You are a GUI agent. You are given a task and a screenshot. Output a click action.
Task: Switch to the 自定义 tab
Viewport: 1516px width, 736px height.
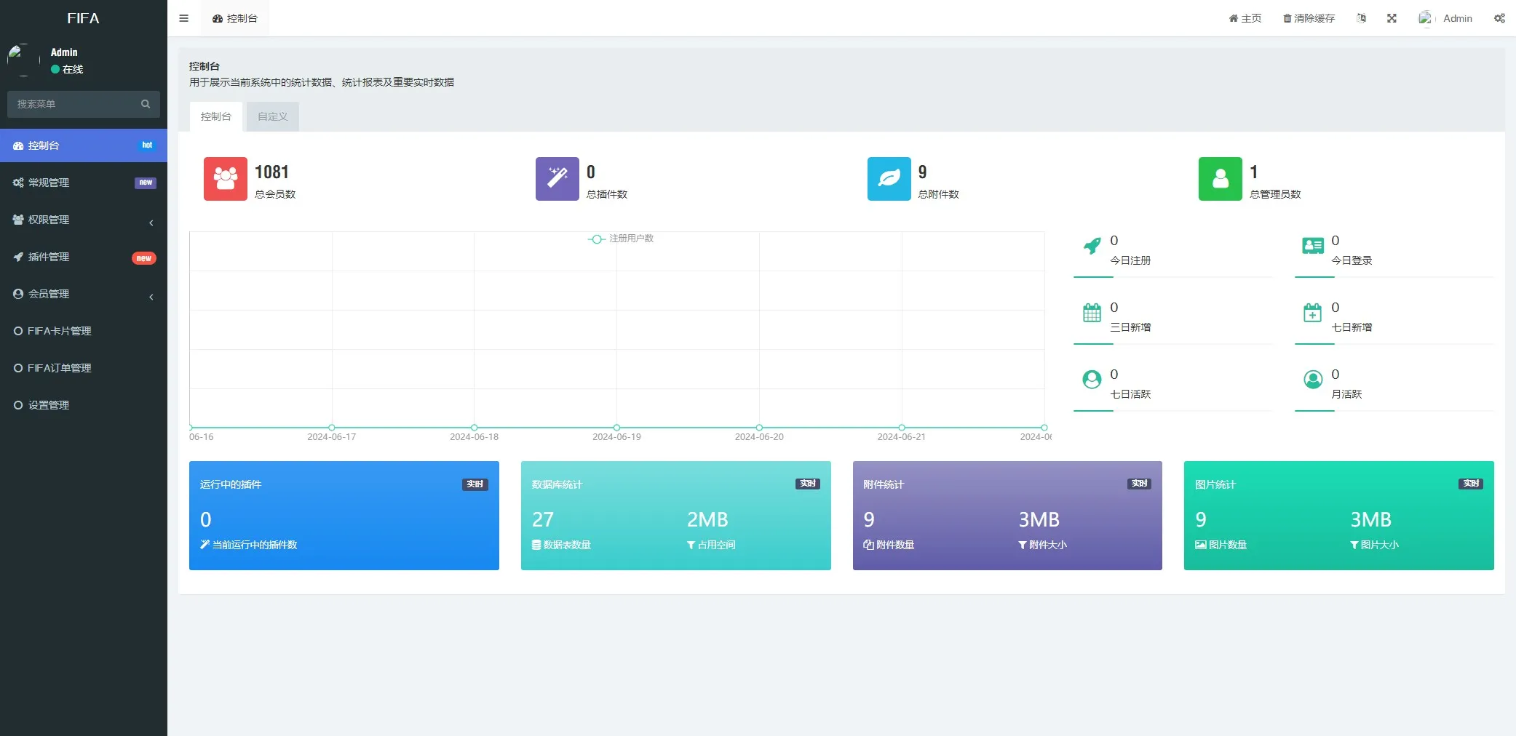tap(273, 116)
